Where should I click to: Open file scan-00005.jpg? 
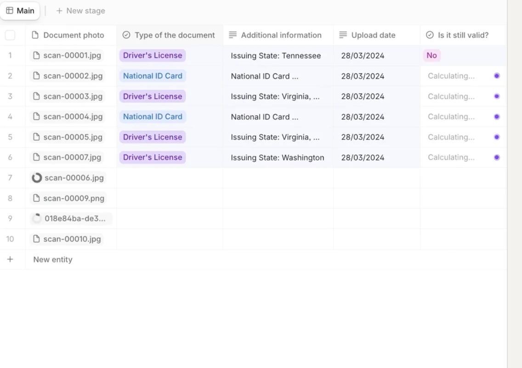pyautogui.click(x=68, y=137)
